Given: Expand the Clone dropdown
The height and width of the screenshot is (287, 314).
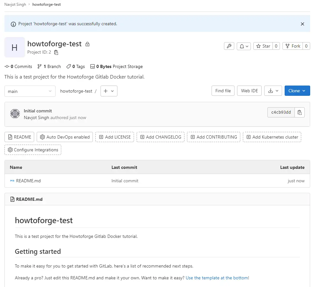Looking at the screenshot, I should tap(297, 91).
